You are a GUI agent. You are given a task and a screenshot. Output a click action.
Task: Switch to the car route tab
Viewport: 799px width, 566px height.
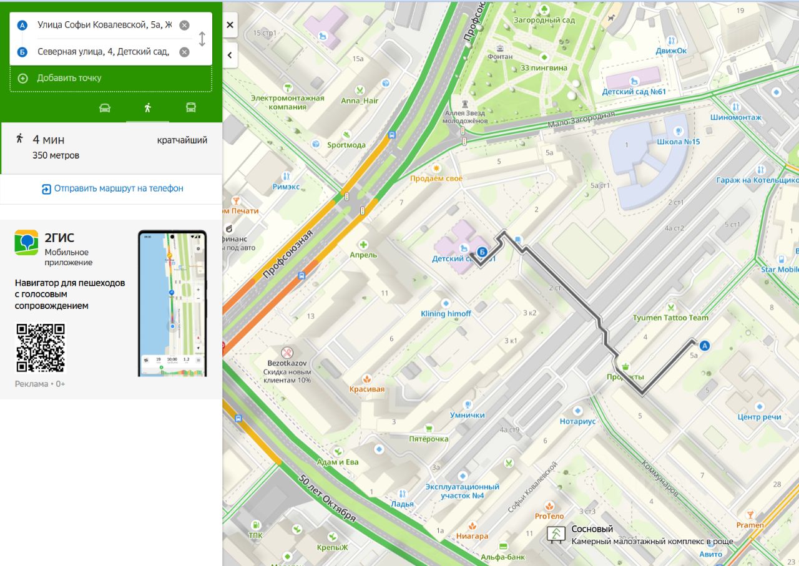[105, 108]
